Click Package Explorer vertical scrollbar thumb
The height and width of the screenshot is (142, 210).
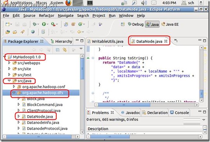point(82,69)
